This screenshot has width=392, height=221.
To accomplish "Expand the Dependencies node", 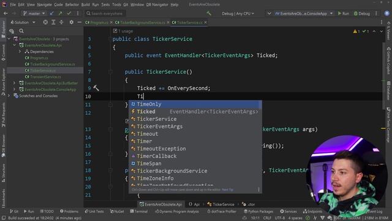I will click(20, 52).
